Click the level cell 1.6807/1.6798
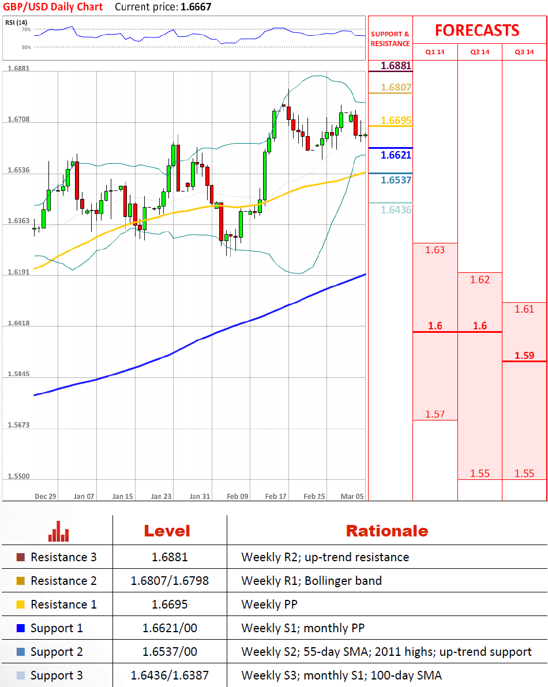548x687 pixels. point(170,581)
